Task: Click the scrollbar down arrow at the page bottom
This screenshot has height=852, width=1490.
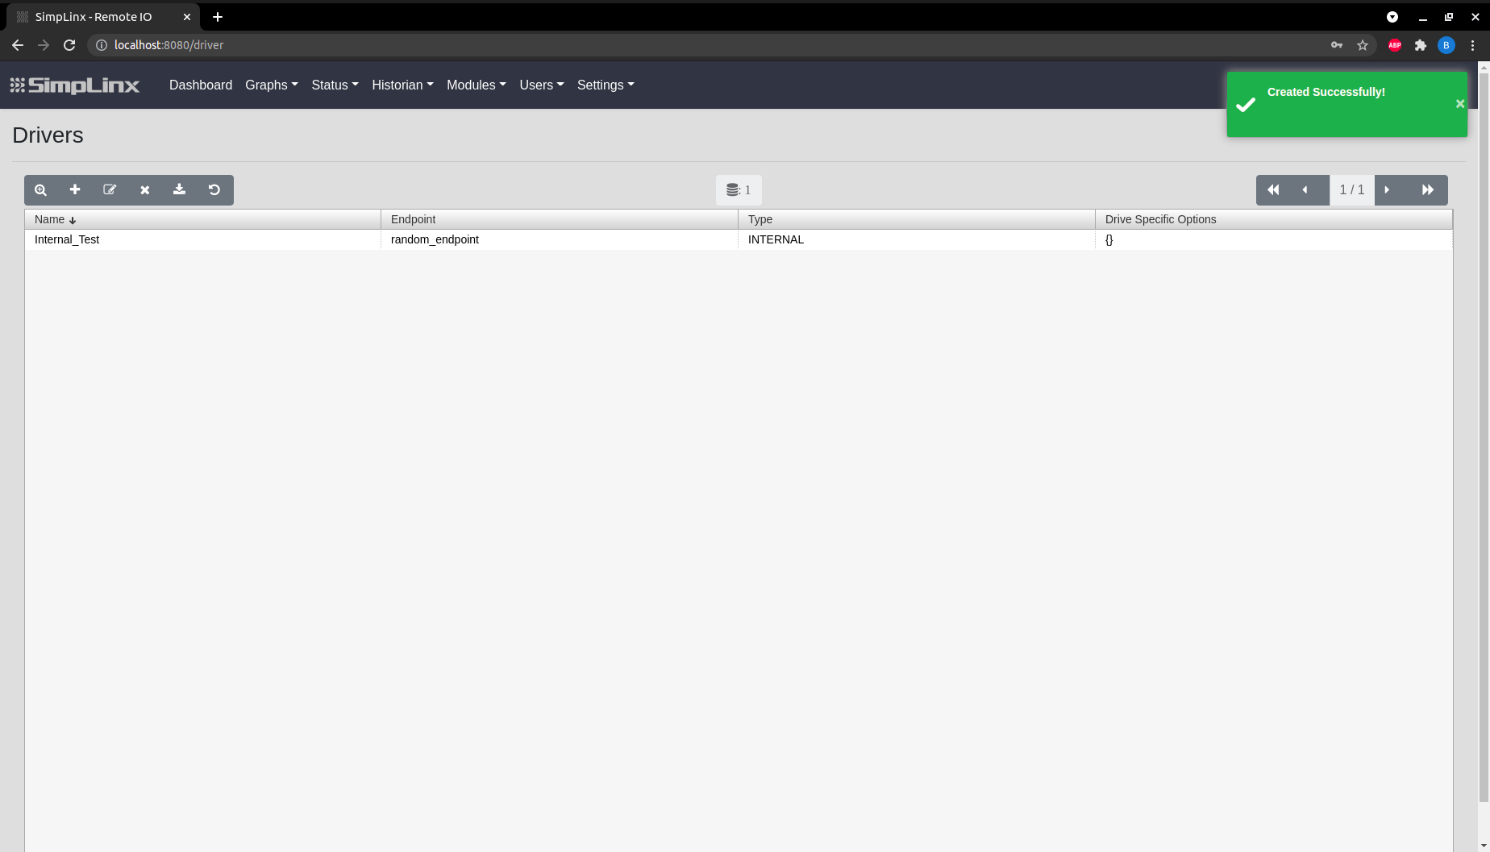Action: (x=1484, y=846)
